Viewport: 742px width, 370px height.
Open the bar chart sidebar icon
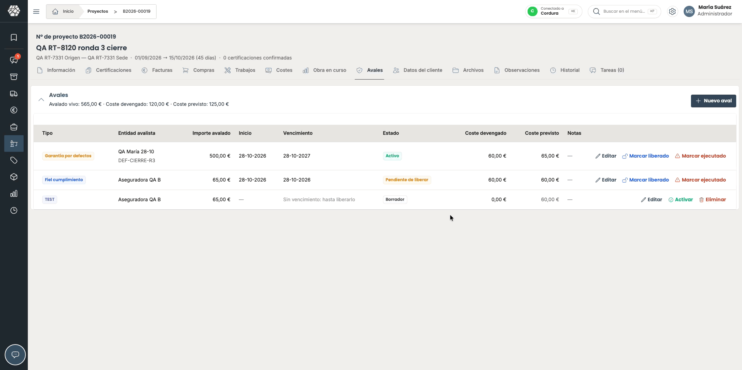(x=14, y=193)
